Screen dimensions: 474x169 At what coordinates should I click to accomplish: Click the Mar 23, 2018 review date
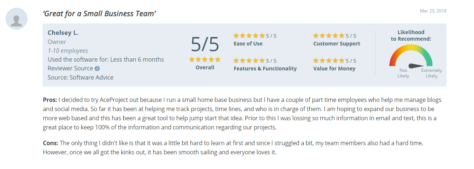[x=433, y=11]
